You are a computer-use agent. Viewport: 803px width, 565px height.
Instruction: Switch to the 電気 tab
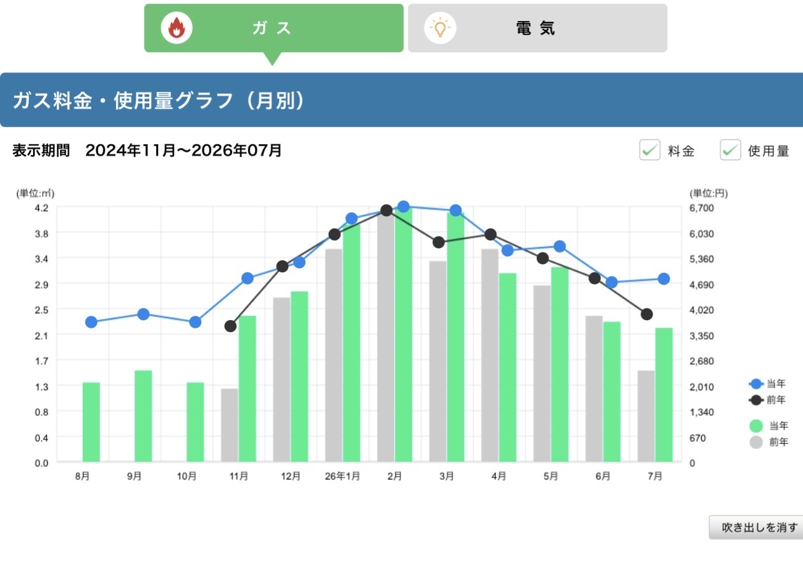[x=537, y=28]
